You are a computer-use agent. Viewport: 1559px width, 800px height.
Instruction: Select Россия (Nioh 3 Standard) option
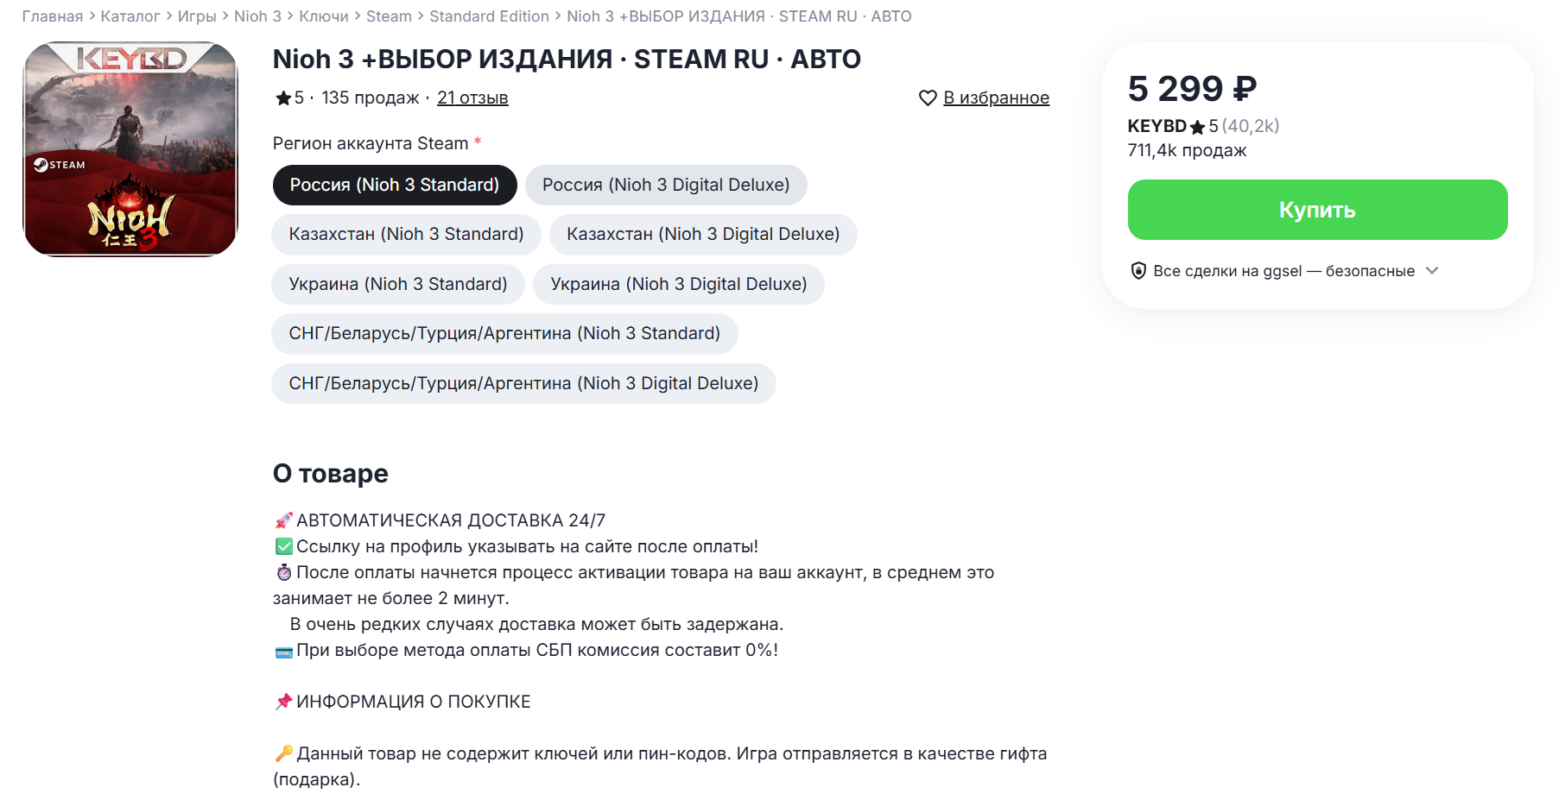(395, 185)
